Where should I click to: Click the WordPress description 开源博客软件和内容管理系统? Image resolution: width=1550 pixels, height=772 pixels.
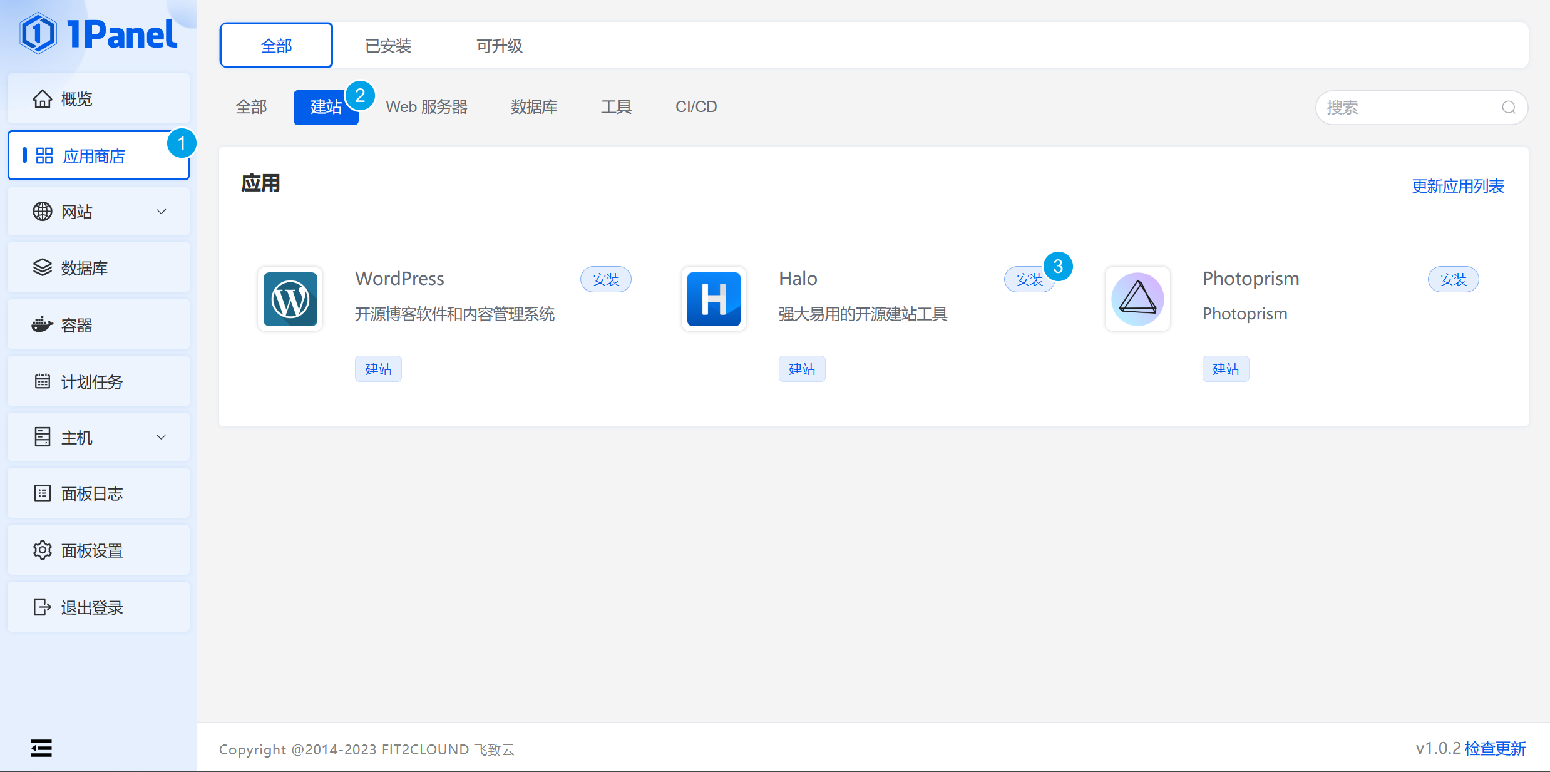454,314
